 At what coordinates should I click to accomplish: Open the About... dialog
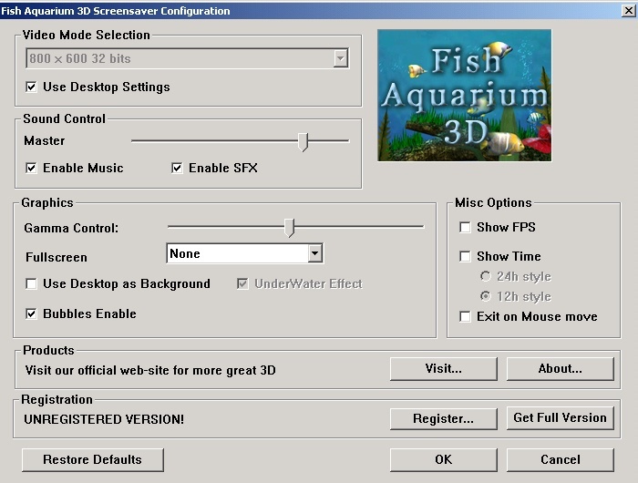[x=561, y=369]
